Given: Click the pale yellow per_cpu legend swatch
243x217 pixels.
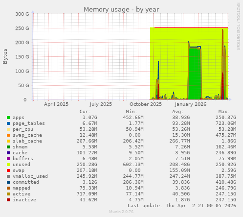Looking at the screenshot, I should point(8,129).
